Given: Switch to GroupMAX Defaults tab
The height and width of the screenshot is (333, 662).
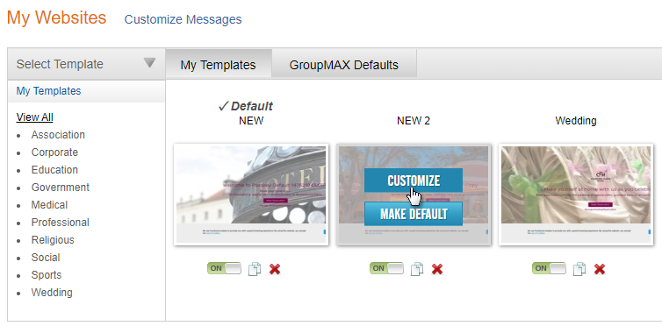Looking at the screenshot, I should pyautogui.click(x=343, y=65).
